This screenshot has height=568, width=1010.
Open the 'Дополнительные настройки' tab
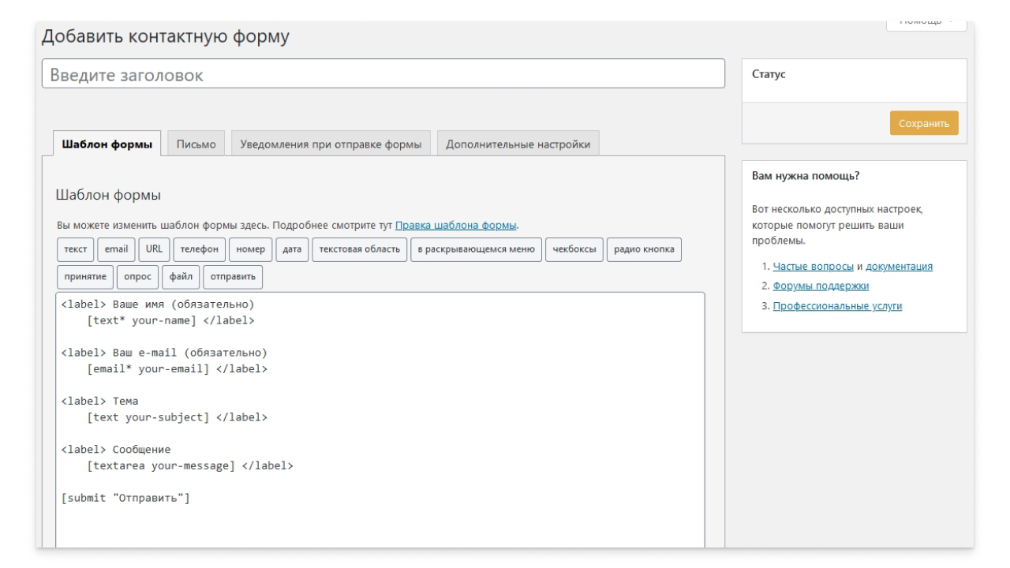[x=518, y=144]
